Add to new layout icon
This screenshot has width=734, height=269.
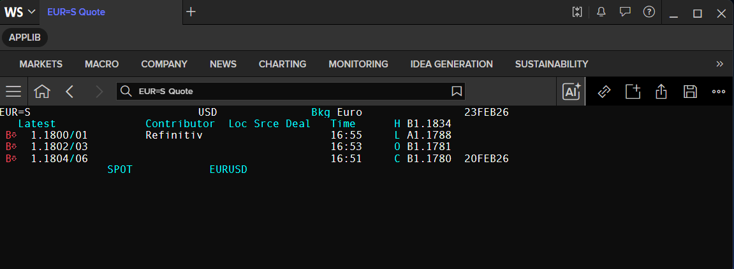pyautogui.click(x=633, y=92)
